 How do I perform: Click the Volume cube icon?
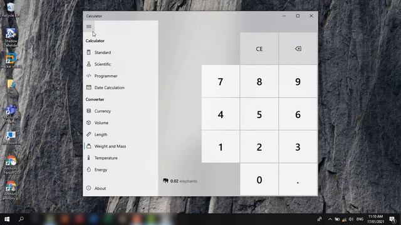pyautogui.click(x=88, y=122)
